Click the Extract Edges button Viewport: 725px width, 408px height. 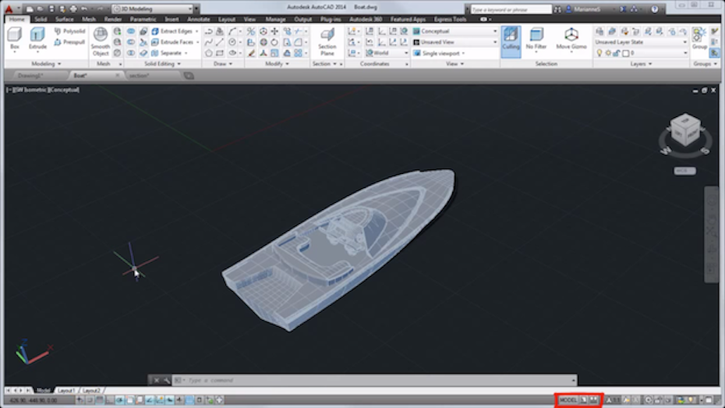click(x=174, y=31)
